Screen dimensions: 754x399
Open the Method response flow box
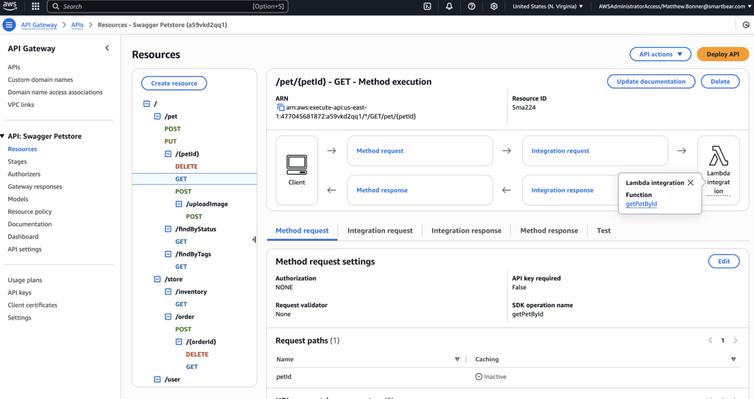(x=420, y=191)
